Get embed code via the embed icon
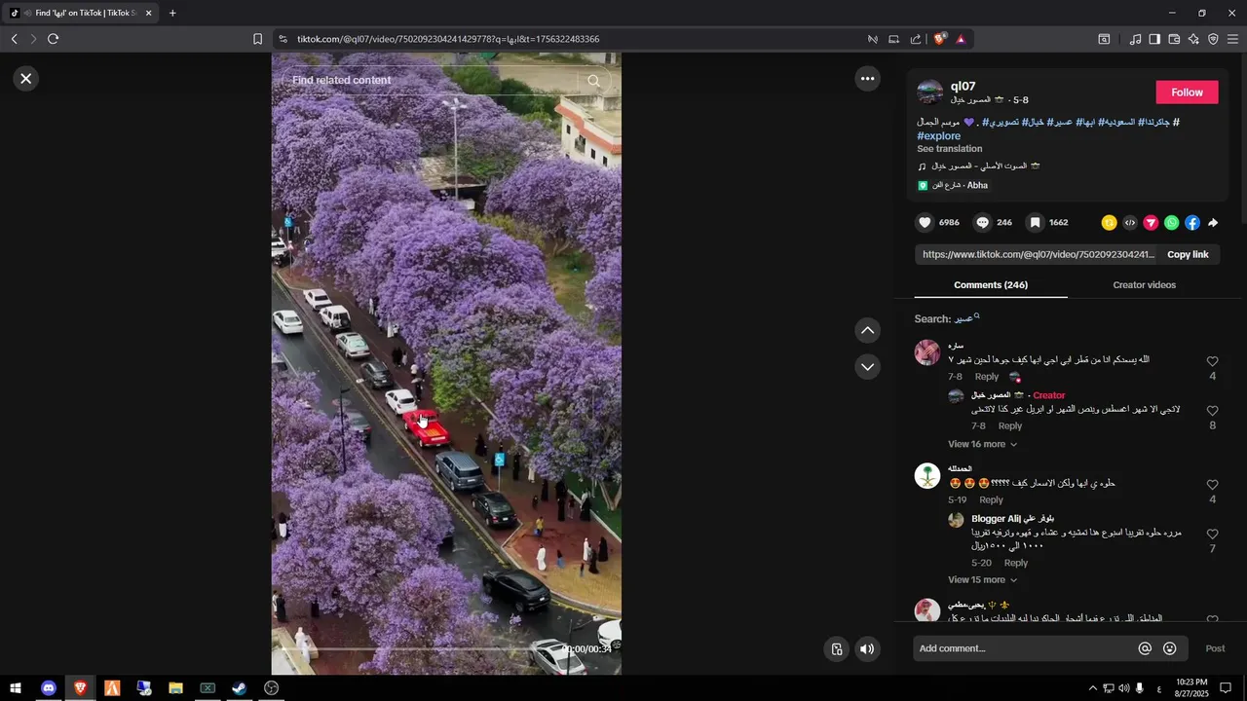1247x701 pixels. 1129,223
